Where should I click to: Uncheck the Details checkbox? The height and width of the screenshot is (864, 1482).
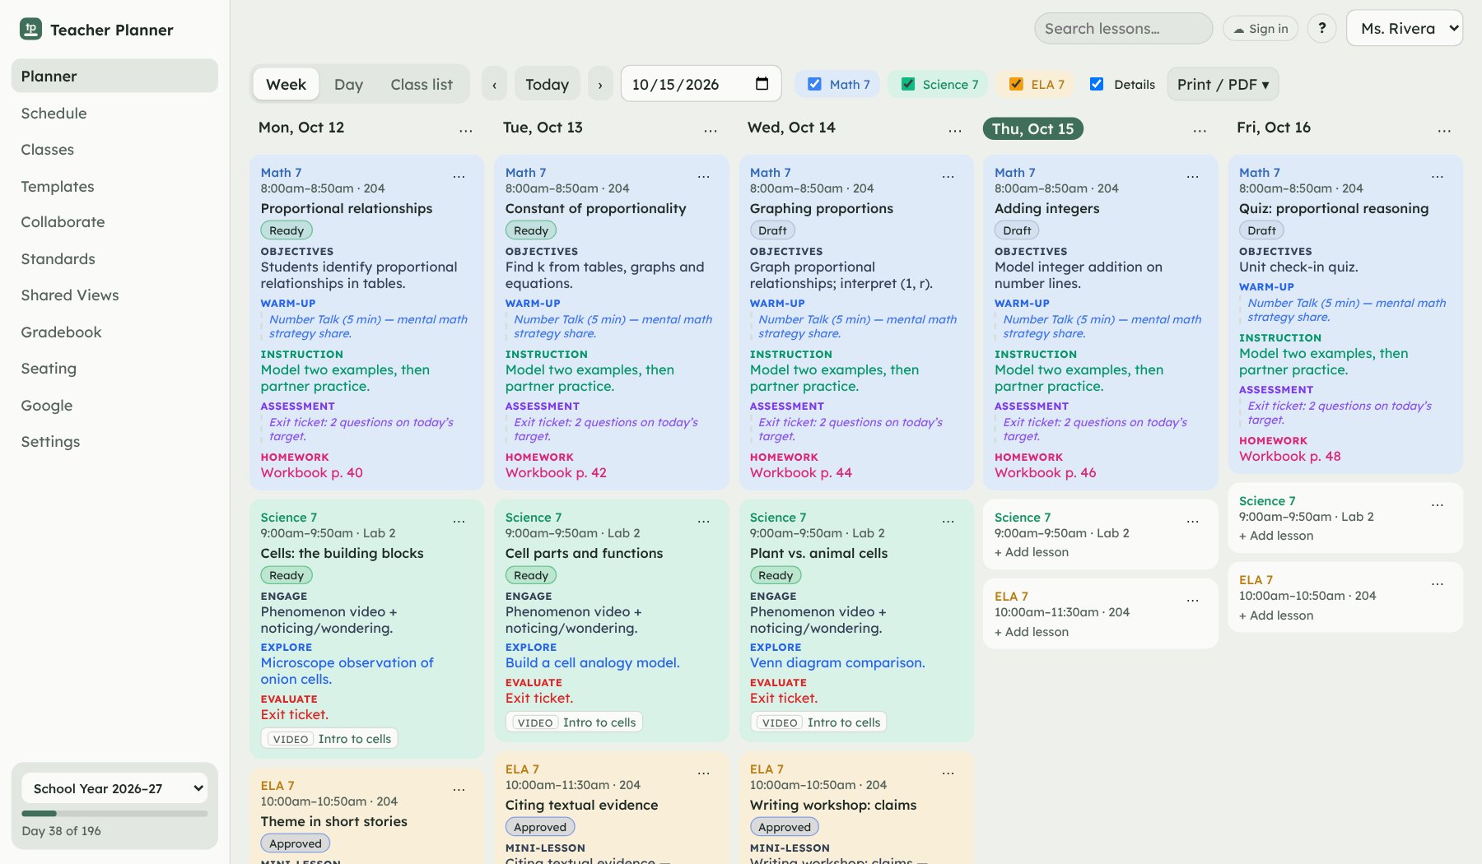[x=1097, y=84]
